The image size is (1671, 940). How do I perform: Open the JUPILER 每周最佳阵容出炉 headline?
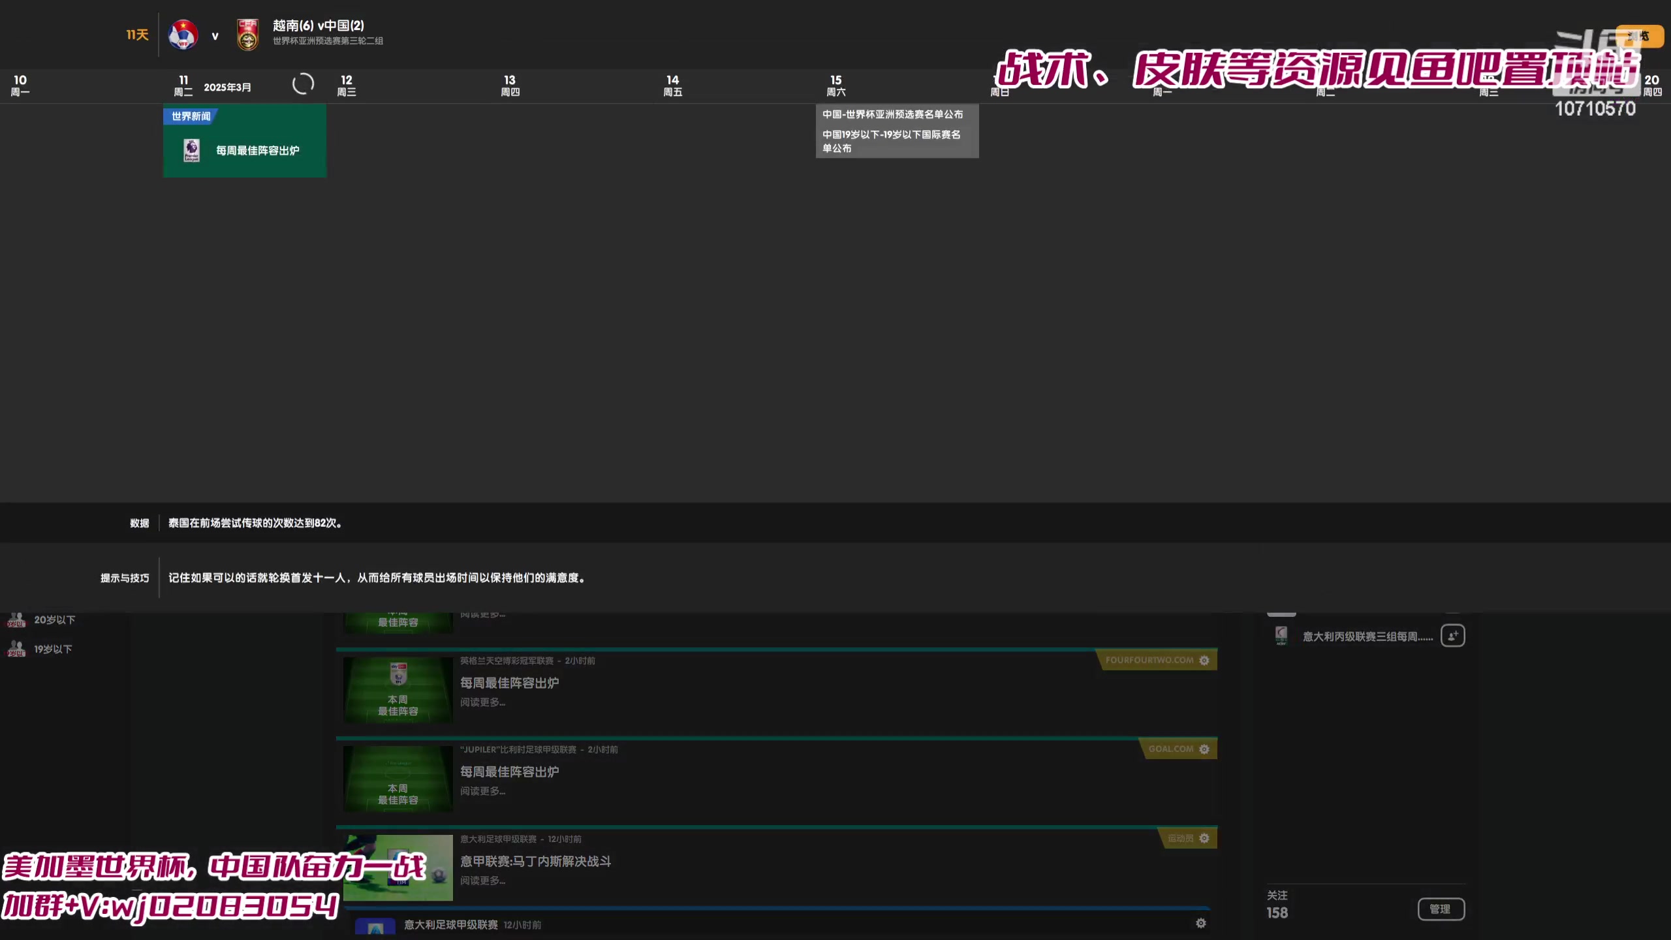(x=509, y=772)
